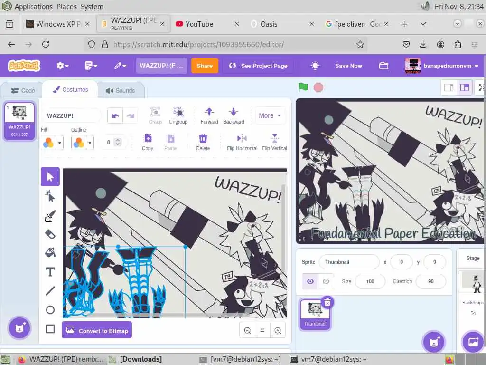Switch to the Oasis browser tab

(x=282, y=24)
